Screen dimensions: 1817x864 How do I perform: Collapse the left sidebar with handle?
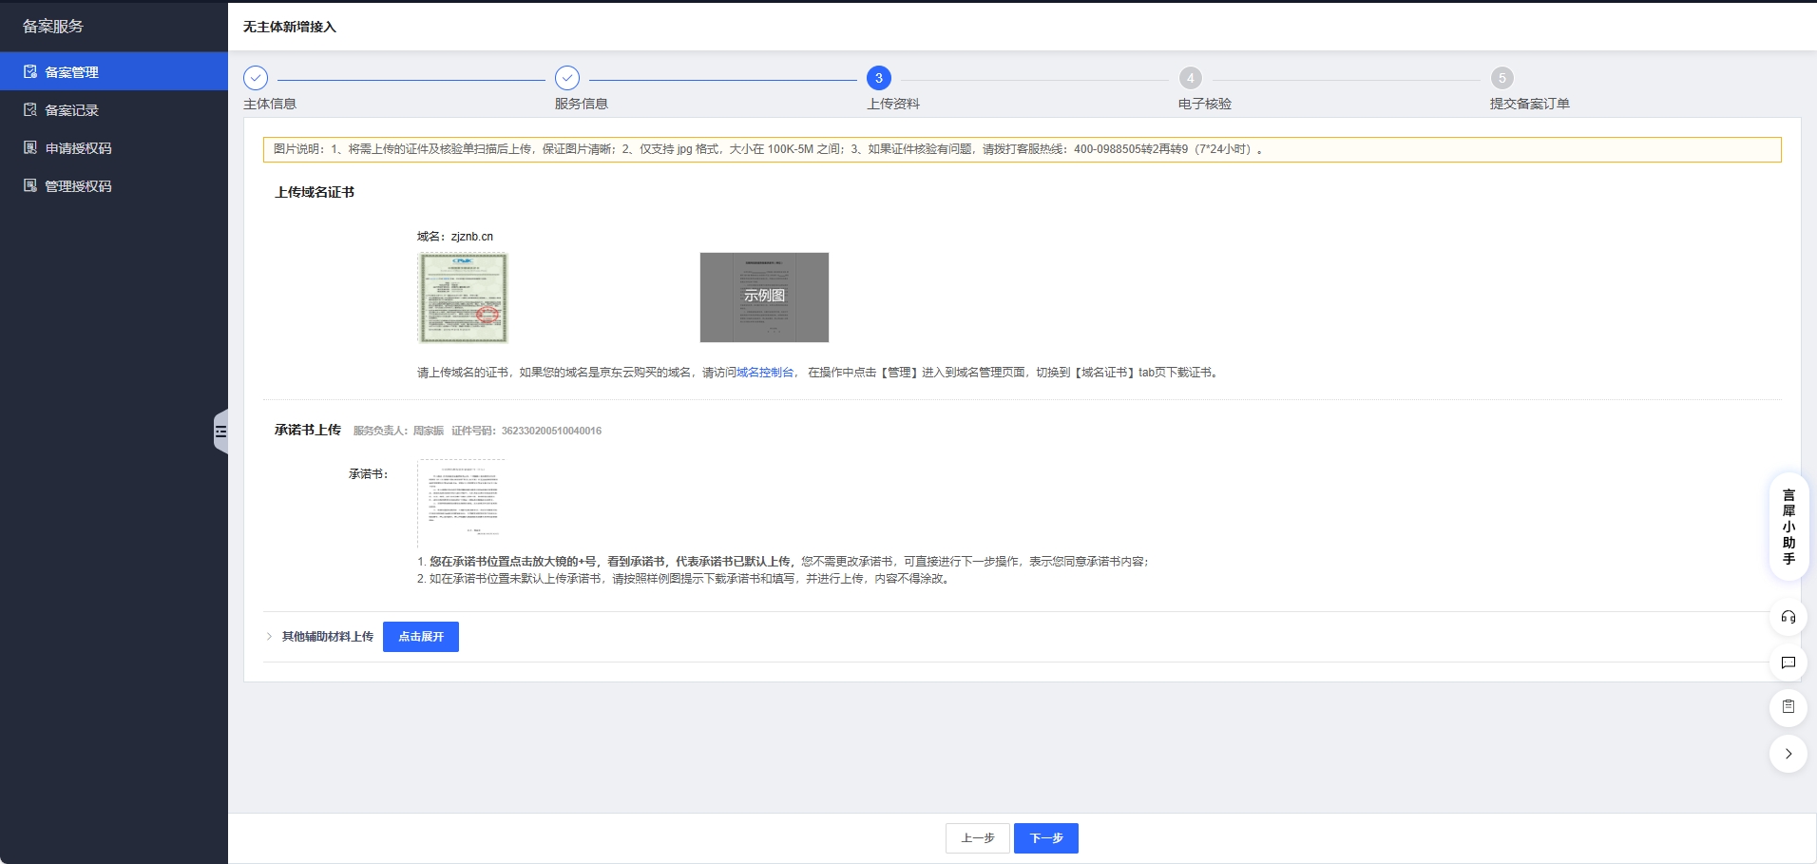pyautogui.click(x=220, y=432)
